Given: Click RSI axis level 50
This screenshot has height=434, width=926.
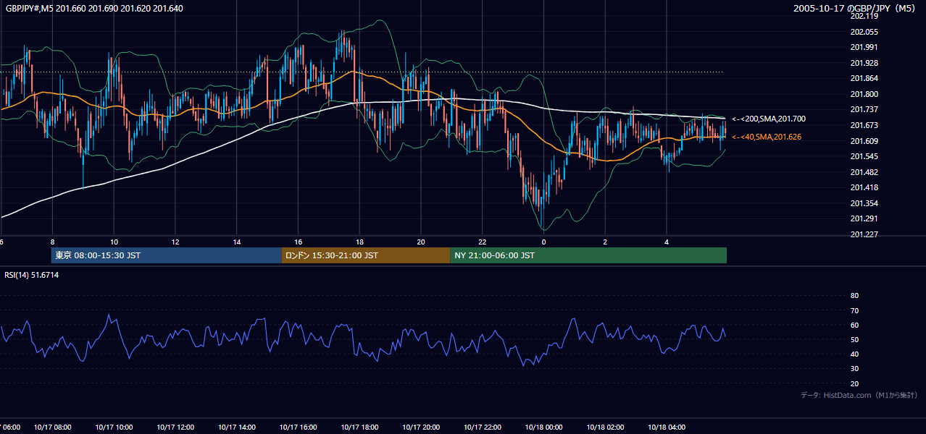Looking at the screenshot, I should [x=854, y=339].
